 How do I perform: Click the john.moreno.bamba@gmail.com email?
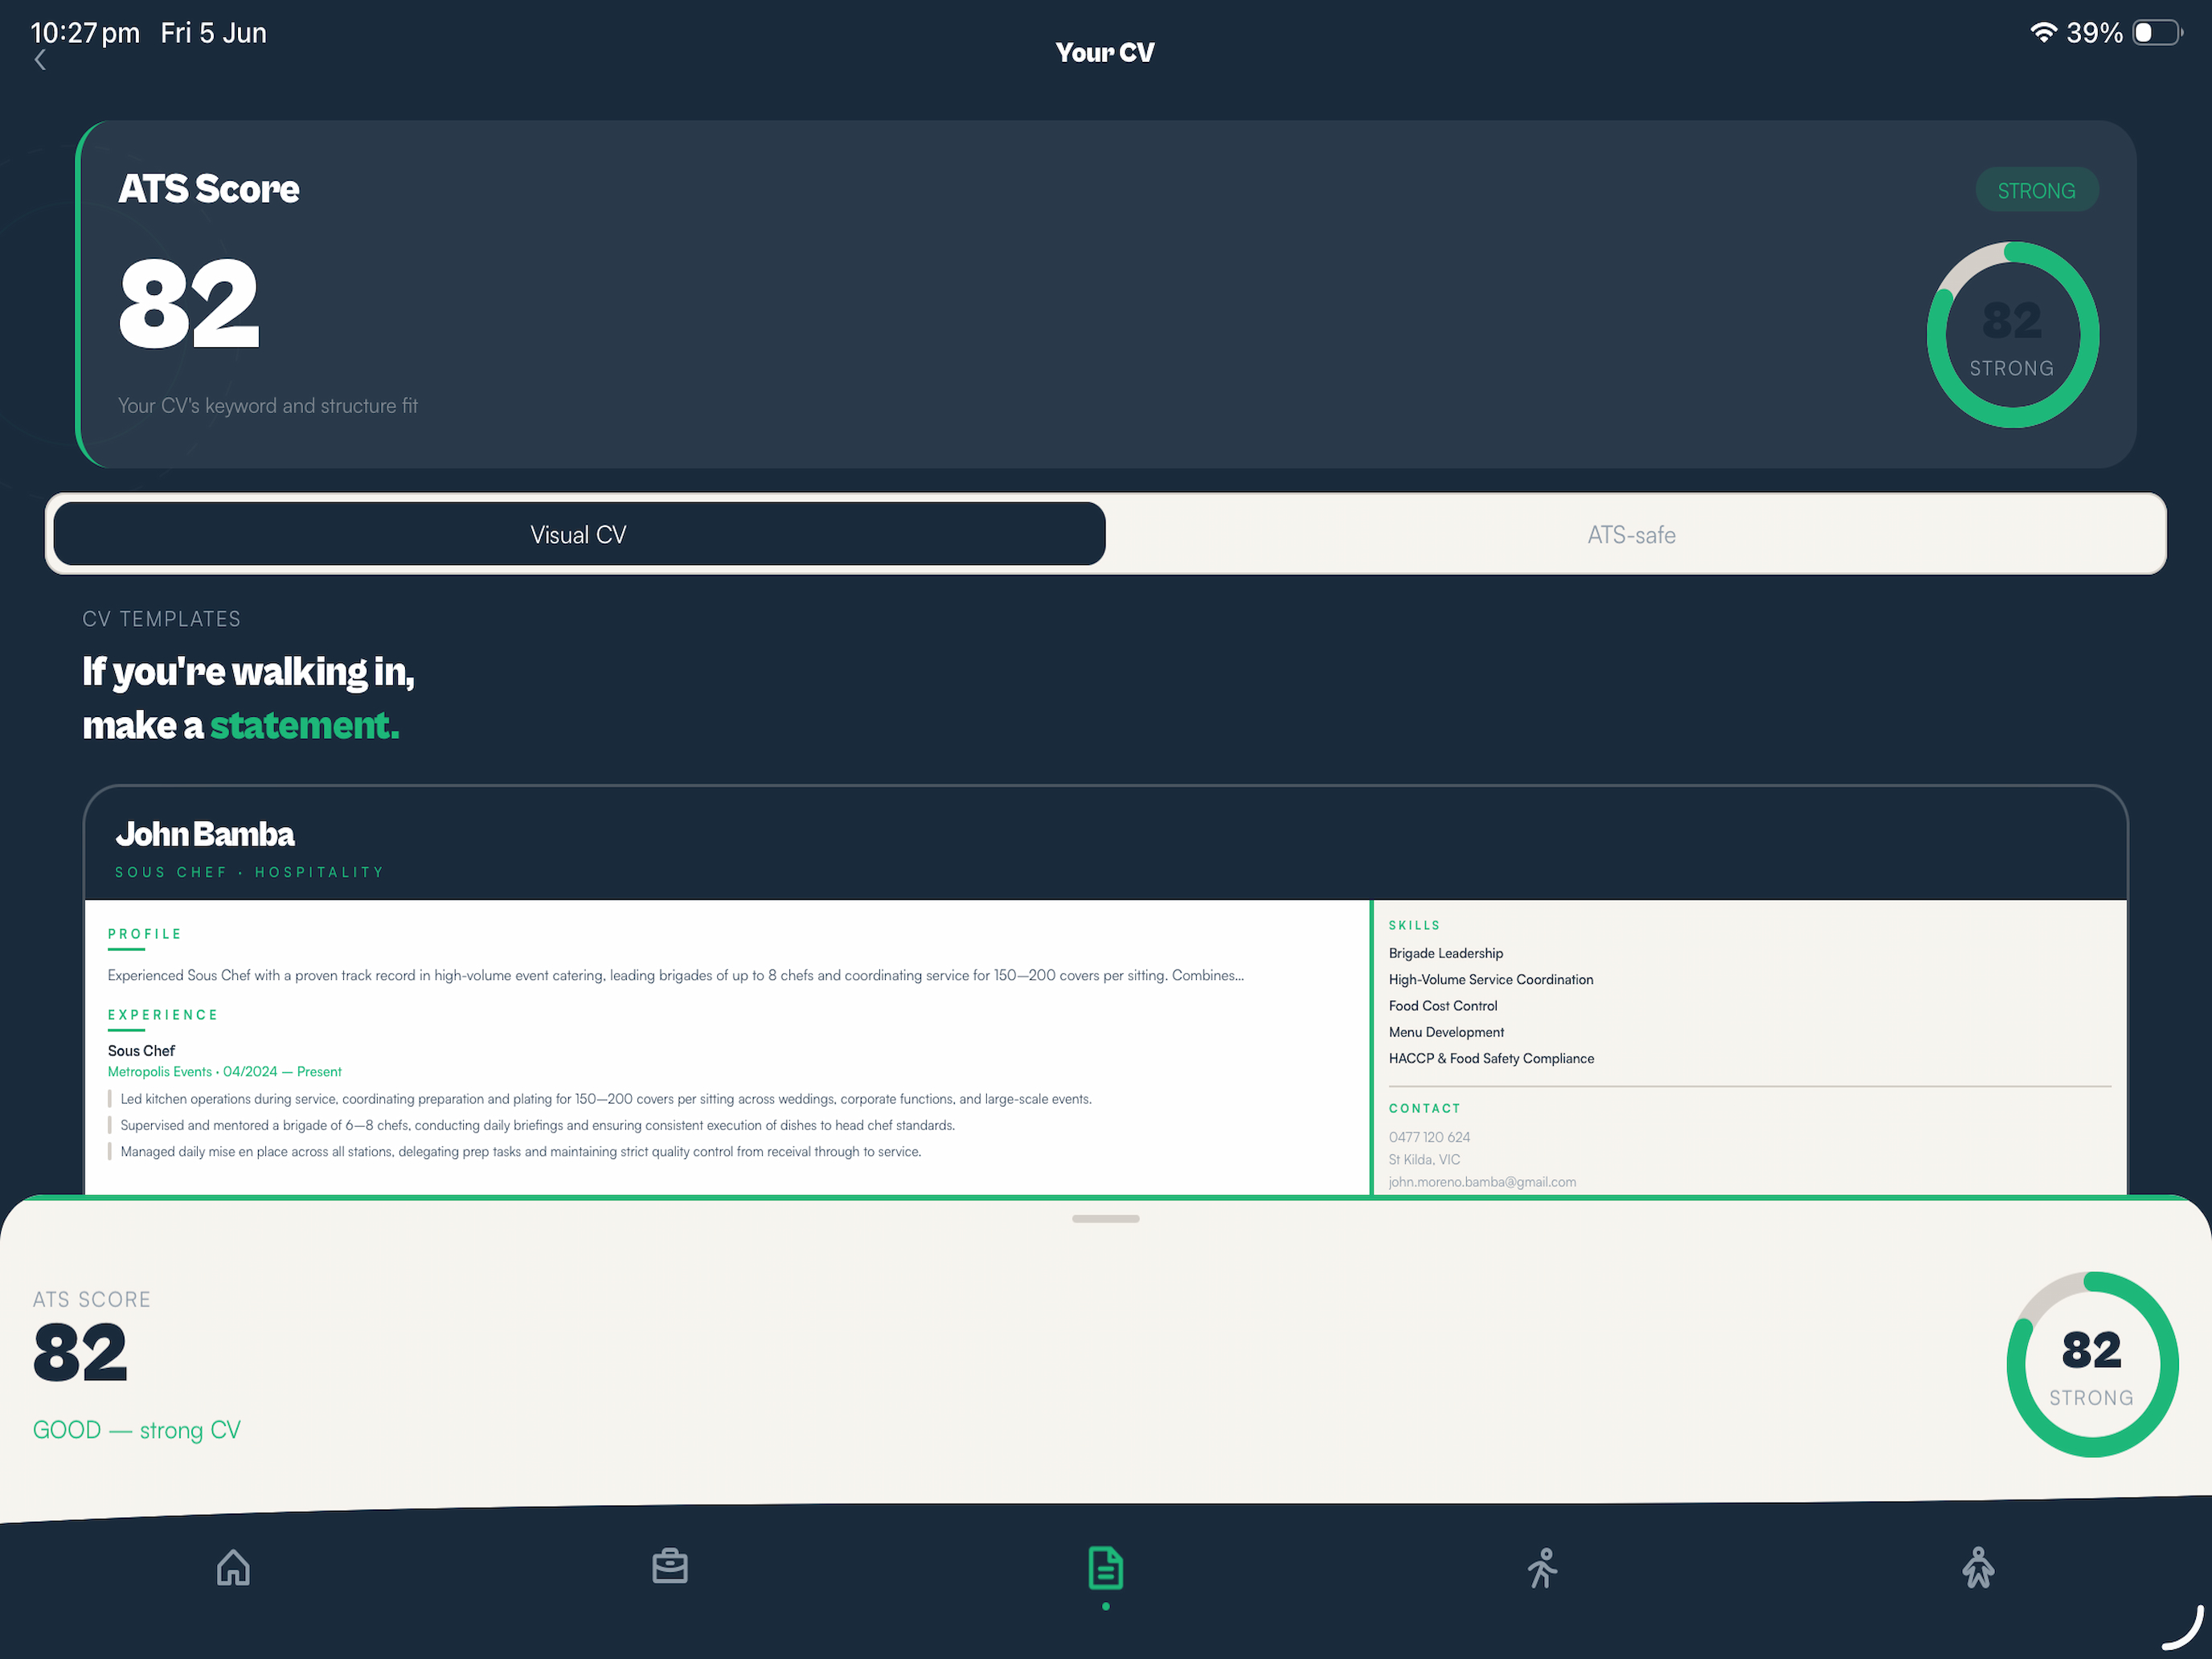coord(1482,1181)
